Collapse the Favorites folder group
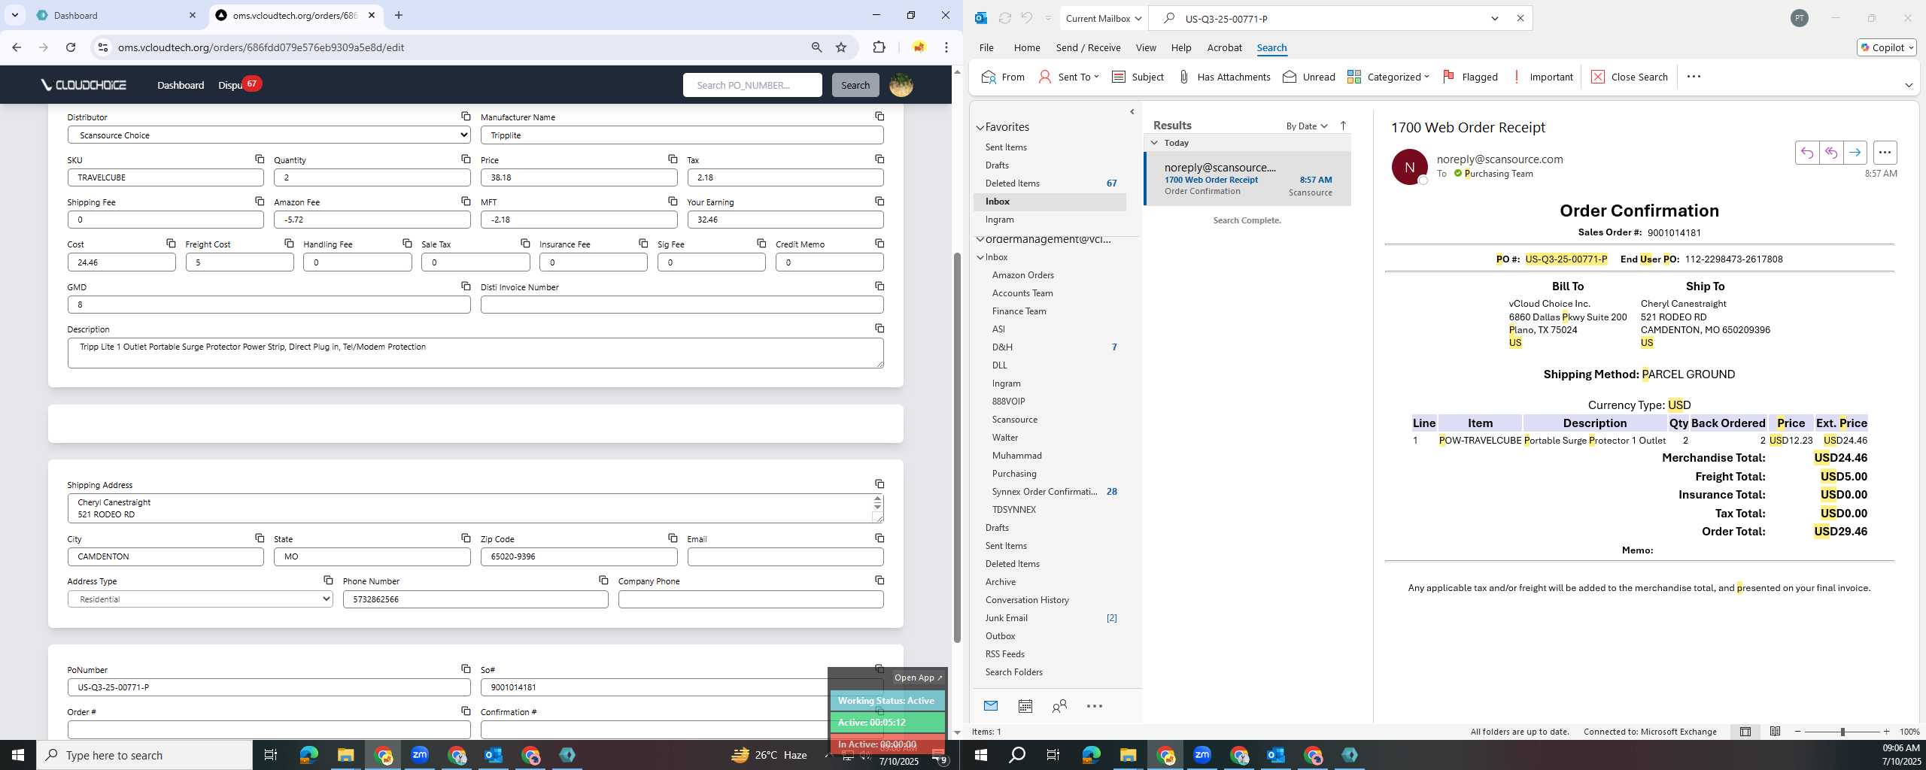 pos(980,128)
